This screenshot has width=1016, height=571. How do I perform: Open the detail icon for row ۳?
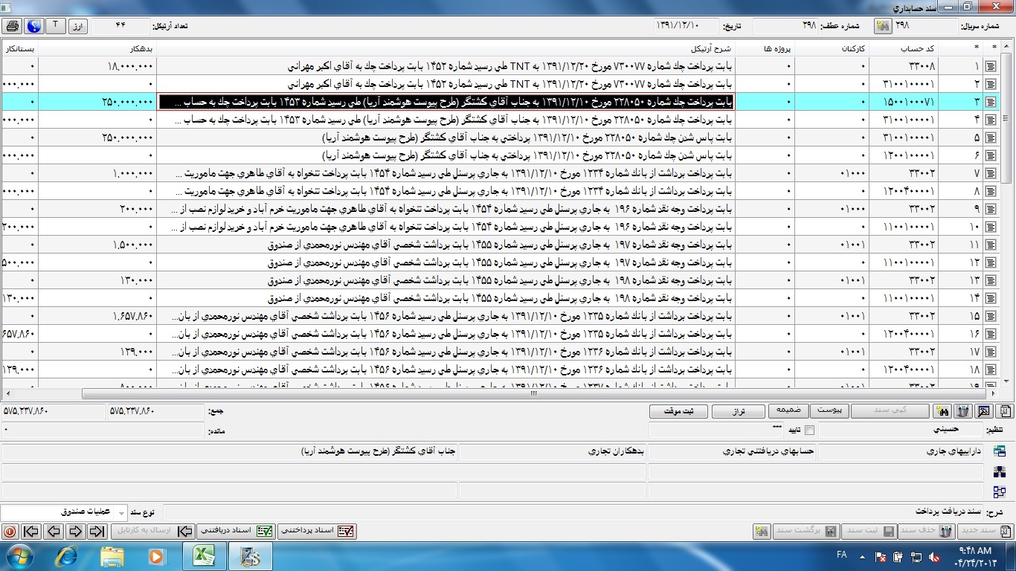tap(990, 101)
